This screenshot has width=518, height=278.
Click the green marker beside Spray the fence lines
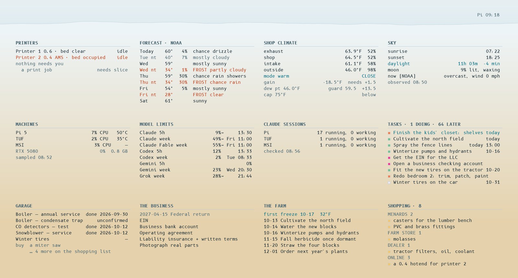(x=389, y=145)
